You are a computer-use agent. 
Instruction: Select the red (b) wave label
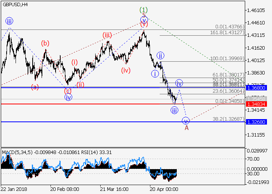(45, 43)
